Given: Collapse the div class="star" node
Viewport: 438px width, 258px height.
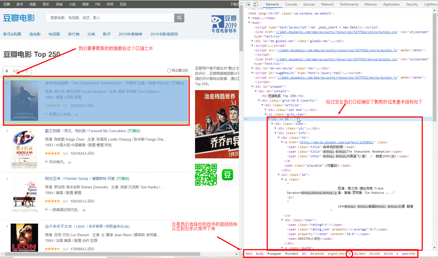Looking at the screenshot, I should 282,220.
